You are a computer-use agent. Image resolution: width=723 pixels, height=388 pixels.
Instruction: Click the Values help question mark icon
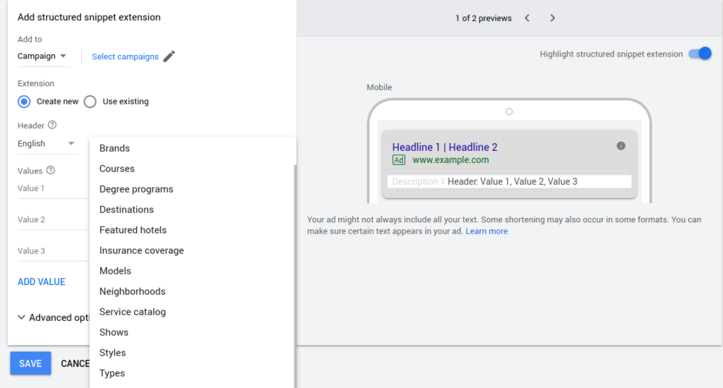coord(50,171)
